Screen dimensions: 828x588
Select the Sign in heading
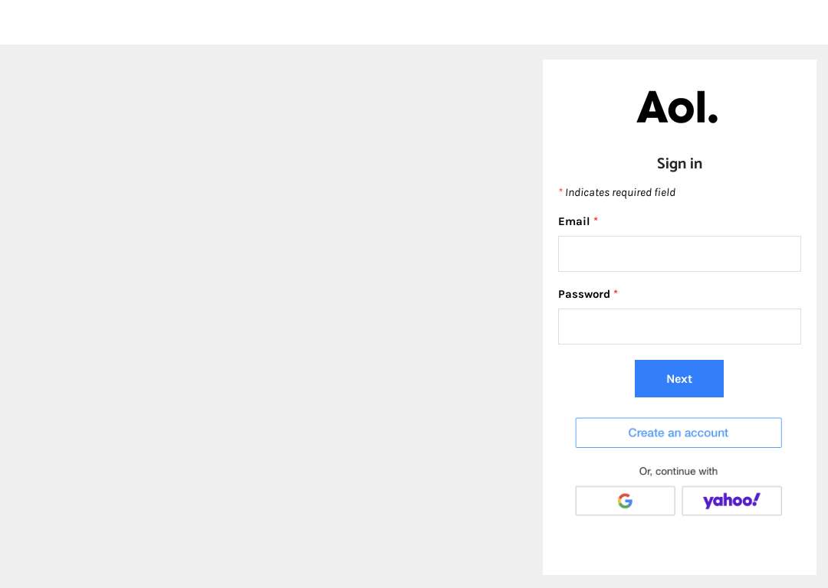pos(679,164)
